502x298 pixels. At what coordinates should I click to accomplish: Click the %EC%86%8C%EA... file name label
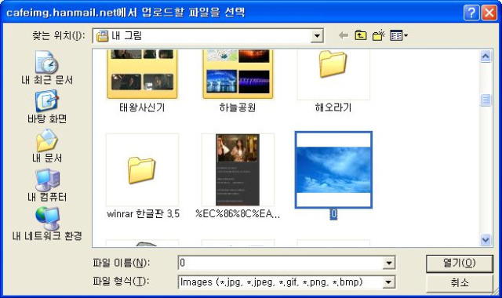click(238, 214)
